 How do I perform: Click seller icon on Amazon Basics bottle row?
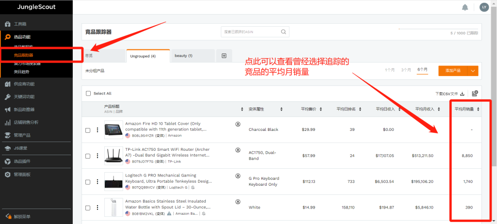(238, 202)
